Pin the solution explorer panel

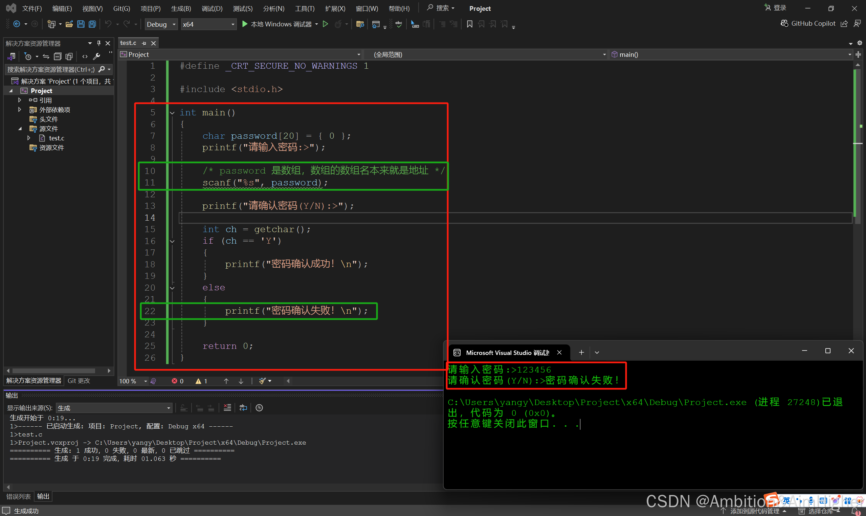point(99,43)
